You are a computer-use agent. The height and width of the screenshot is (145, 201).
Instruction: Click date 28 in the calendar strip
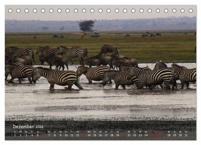[169, 135]
